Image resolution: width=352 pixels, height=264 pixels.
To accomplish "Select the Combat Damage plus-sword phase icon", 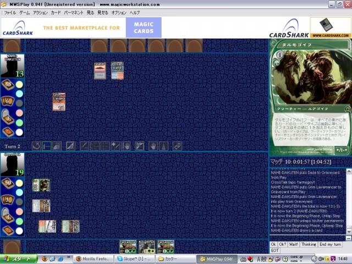I will click(116, 146).
